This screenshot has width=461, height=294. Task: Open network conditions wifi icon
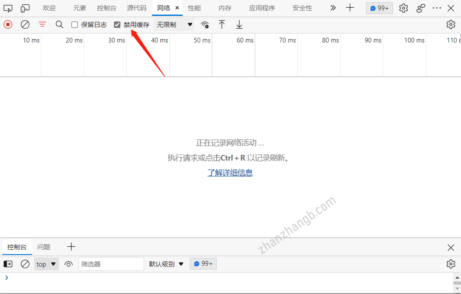pyautogui.click(x=205, y=25)
